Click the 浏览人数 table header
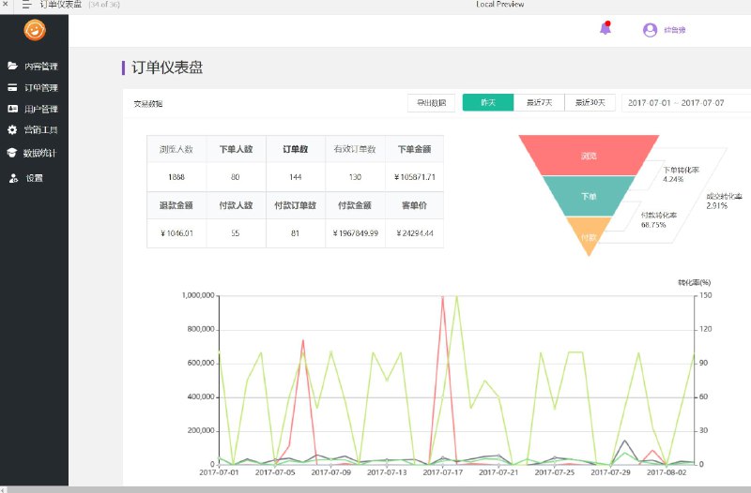The height and width of the screenshot is (493, 751). point(176,149)
